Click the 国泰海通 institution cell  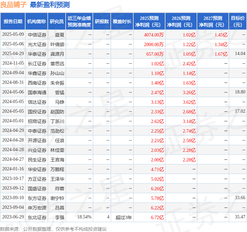[37, 92]
